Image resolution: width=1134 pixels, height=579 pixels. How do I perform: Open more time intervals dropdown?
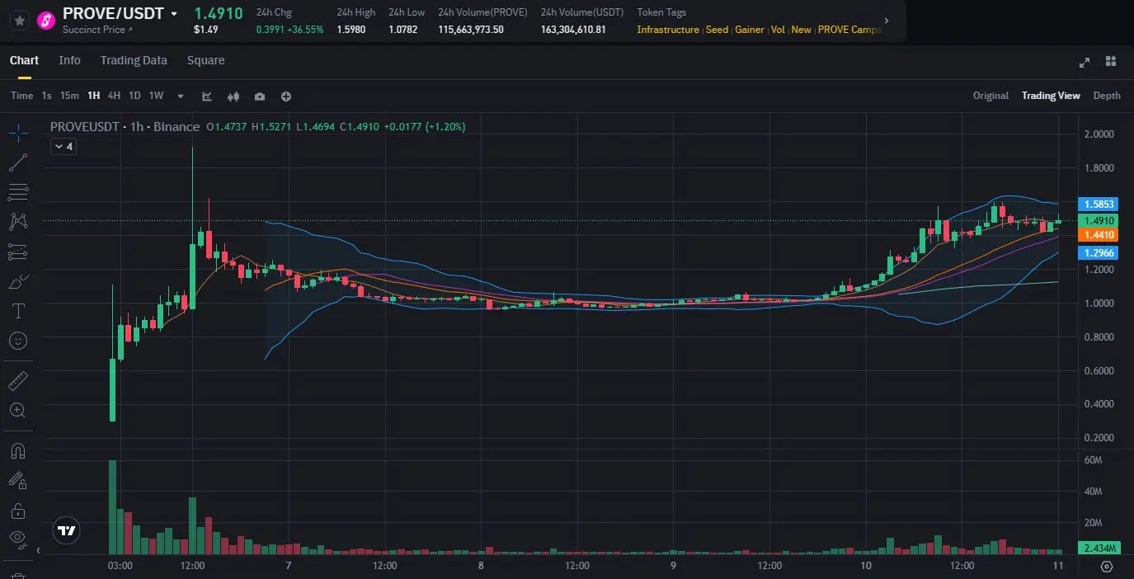(x=181, y=96)
